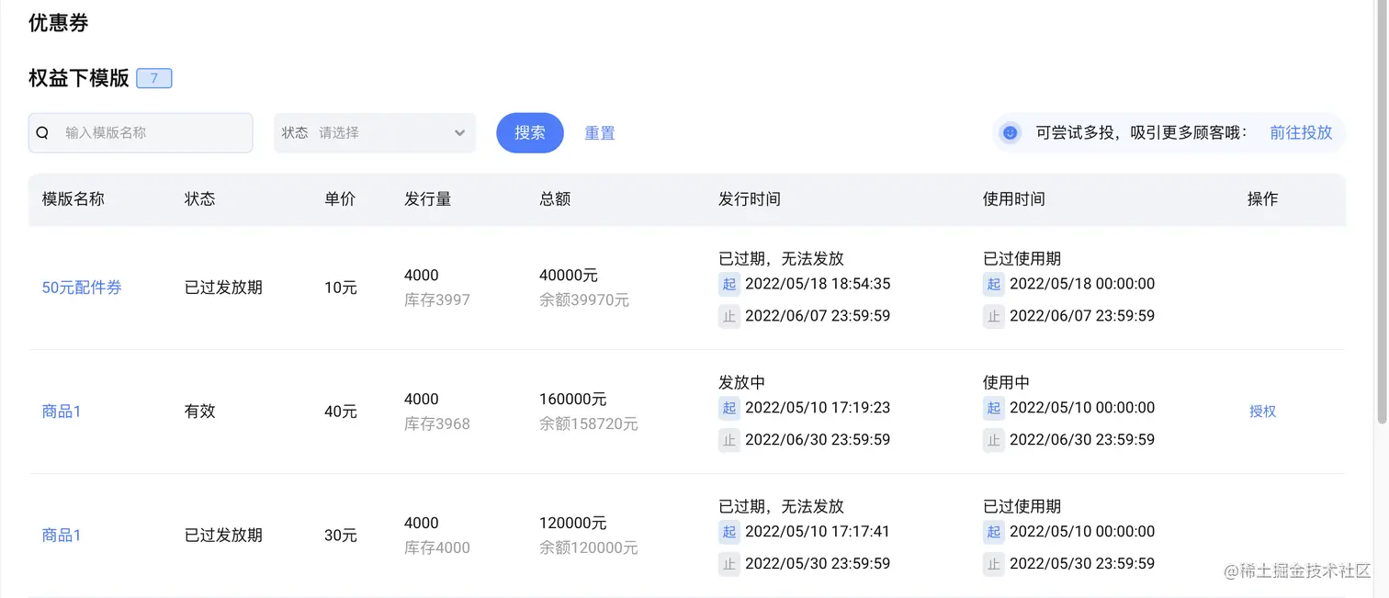The image size is (1389, 598).
Task: Click the 状态 column header
Action: (200, 199)
